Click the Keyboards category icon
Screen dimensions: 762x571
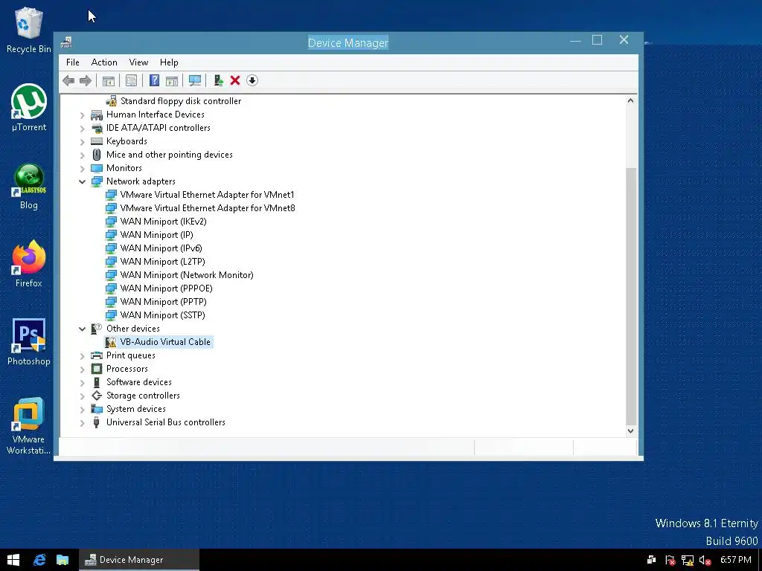[x=97, y=141]
